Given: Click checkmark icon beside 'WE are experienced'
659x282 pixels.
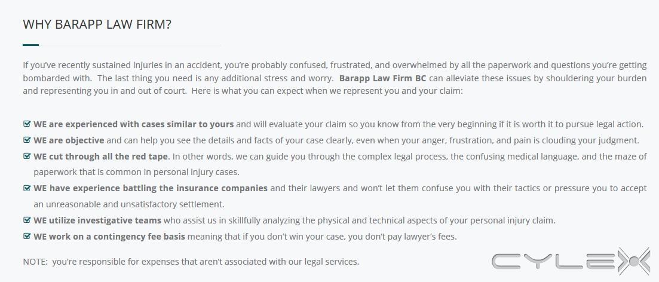Looking at the screenshot, I should point(27,124).
